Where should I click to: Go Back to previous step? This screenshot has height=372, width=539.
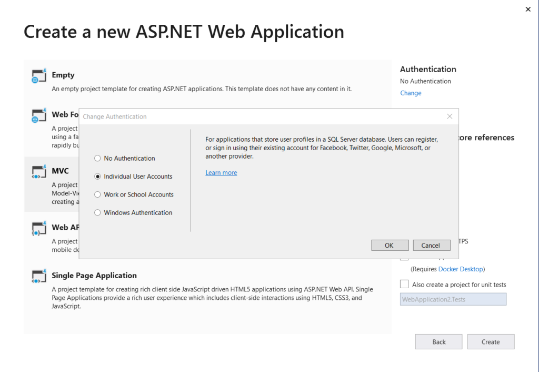pos(438,342)
